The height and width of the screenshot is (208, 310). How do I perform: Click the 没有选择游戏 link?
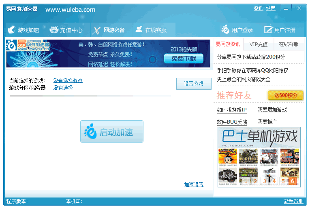point(68,80)
